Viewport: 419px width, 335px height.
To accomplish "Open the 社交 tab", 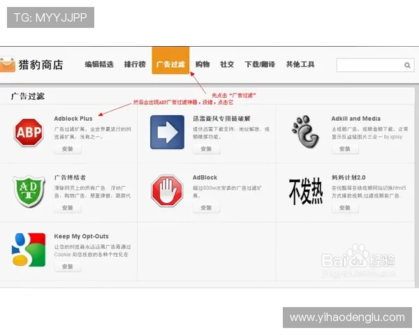I will pos(227,64).
